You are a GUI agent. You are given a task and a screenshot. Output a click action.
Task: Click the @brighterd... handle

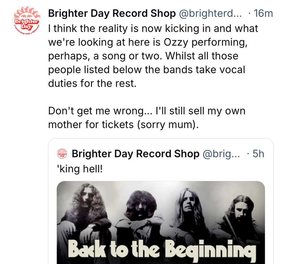210,13
